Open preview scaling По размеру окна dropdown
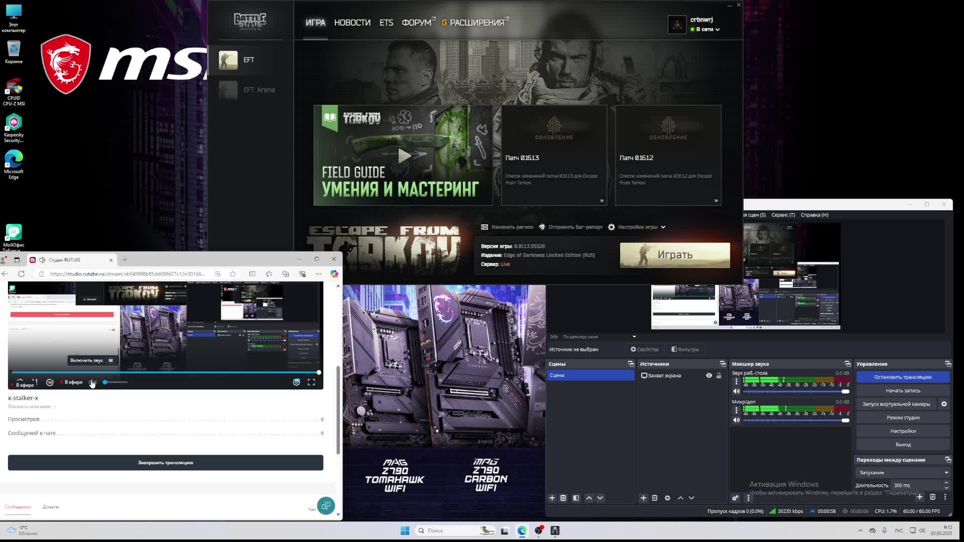The image size is (964, 542). pos(599,337)
